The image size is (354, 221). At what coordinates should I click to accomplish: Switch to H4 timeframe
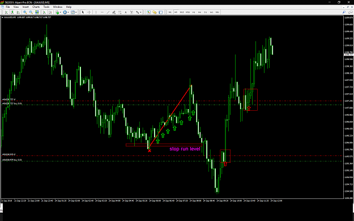(199, 12)
